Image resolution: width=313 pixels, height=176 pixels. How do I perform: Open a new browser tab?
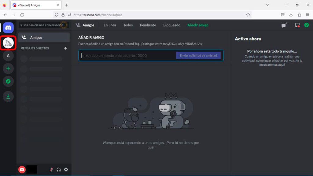tap(66, 5)
